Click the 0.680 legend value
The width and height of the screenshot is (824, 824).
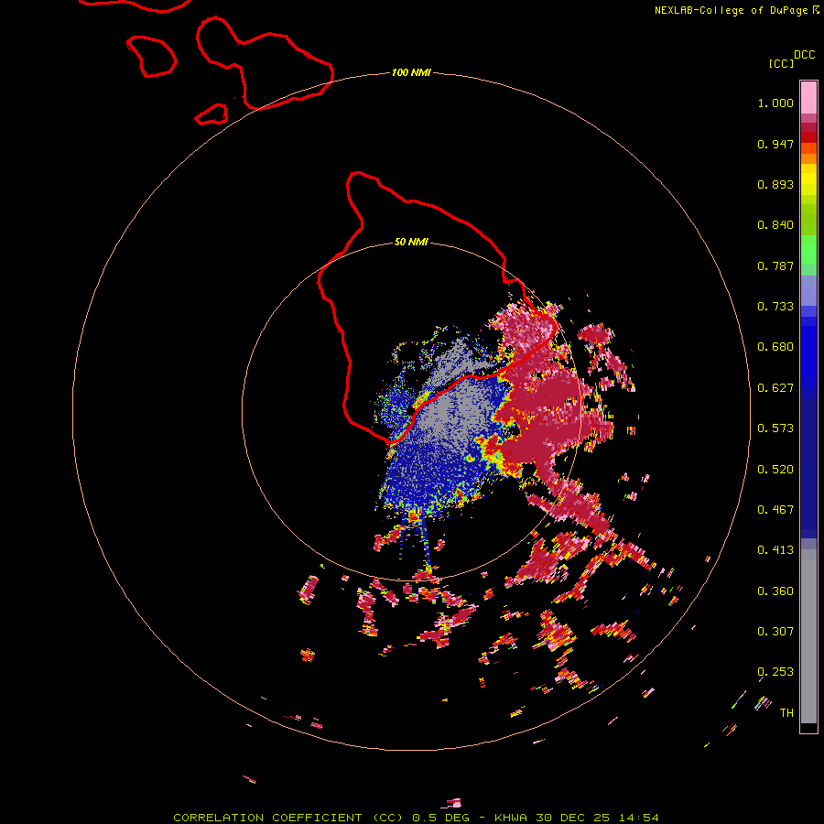[x=775, y=347]
